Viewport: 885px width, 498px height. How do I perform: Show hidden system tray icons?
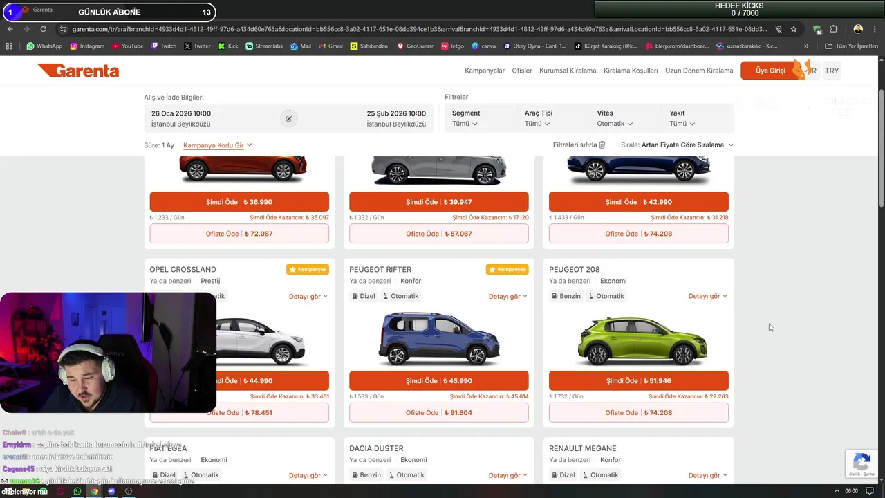pyautogui.click(x=837, y=491)
